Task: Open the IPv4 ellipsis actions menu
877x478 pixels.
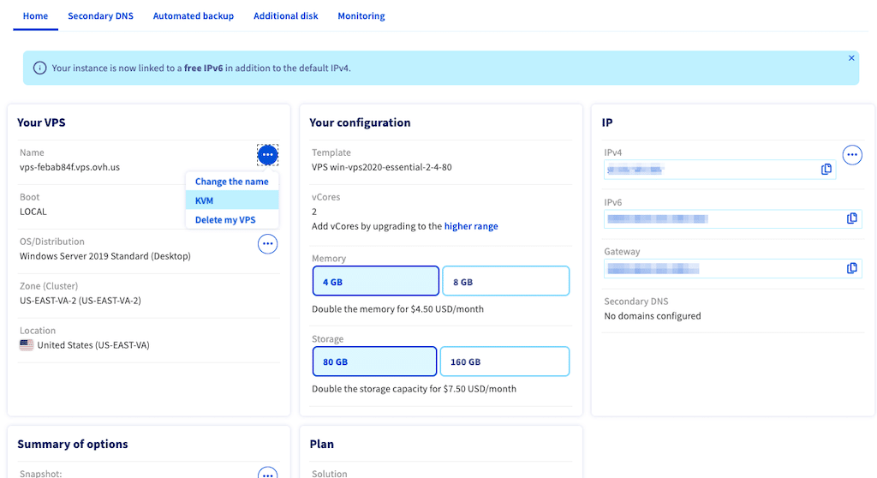Action: tap(852, 154)
